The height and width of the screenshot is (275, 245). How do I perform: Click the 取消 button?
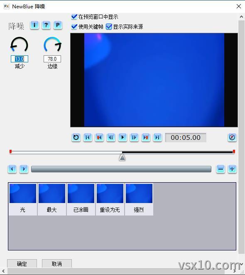[x=57, y=264]
